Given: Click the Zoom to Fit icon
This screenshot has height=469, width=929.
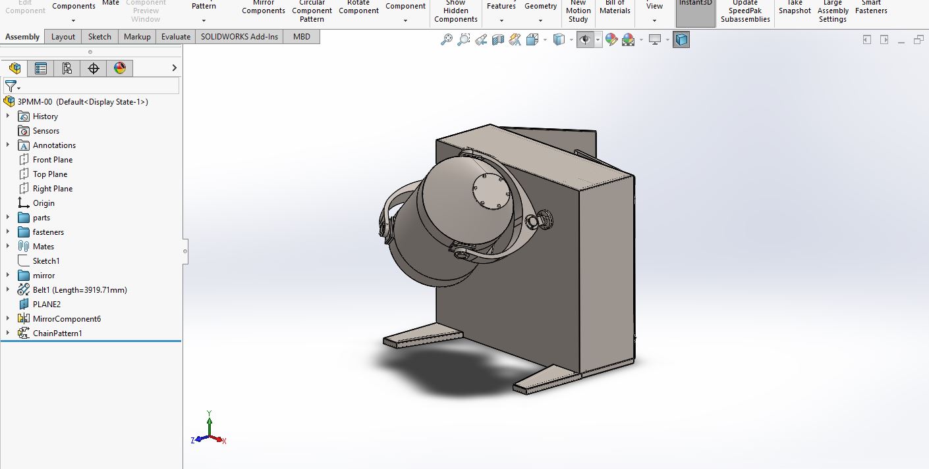Looking at the screenshot, I should coord(447,40).
